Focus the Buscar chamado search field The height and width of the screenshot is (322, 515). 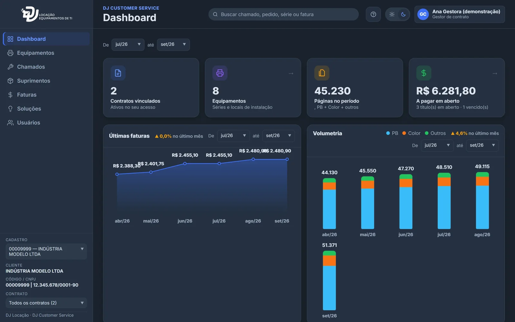tap(284, 14)
